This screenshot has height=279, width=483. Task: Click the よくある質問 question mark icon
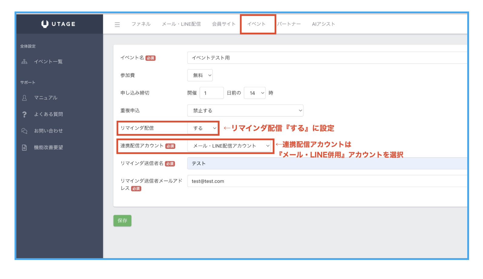(25, 114)
